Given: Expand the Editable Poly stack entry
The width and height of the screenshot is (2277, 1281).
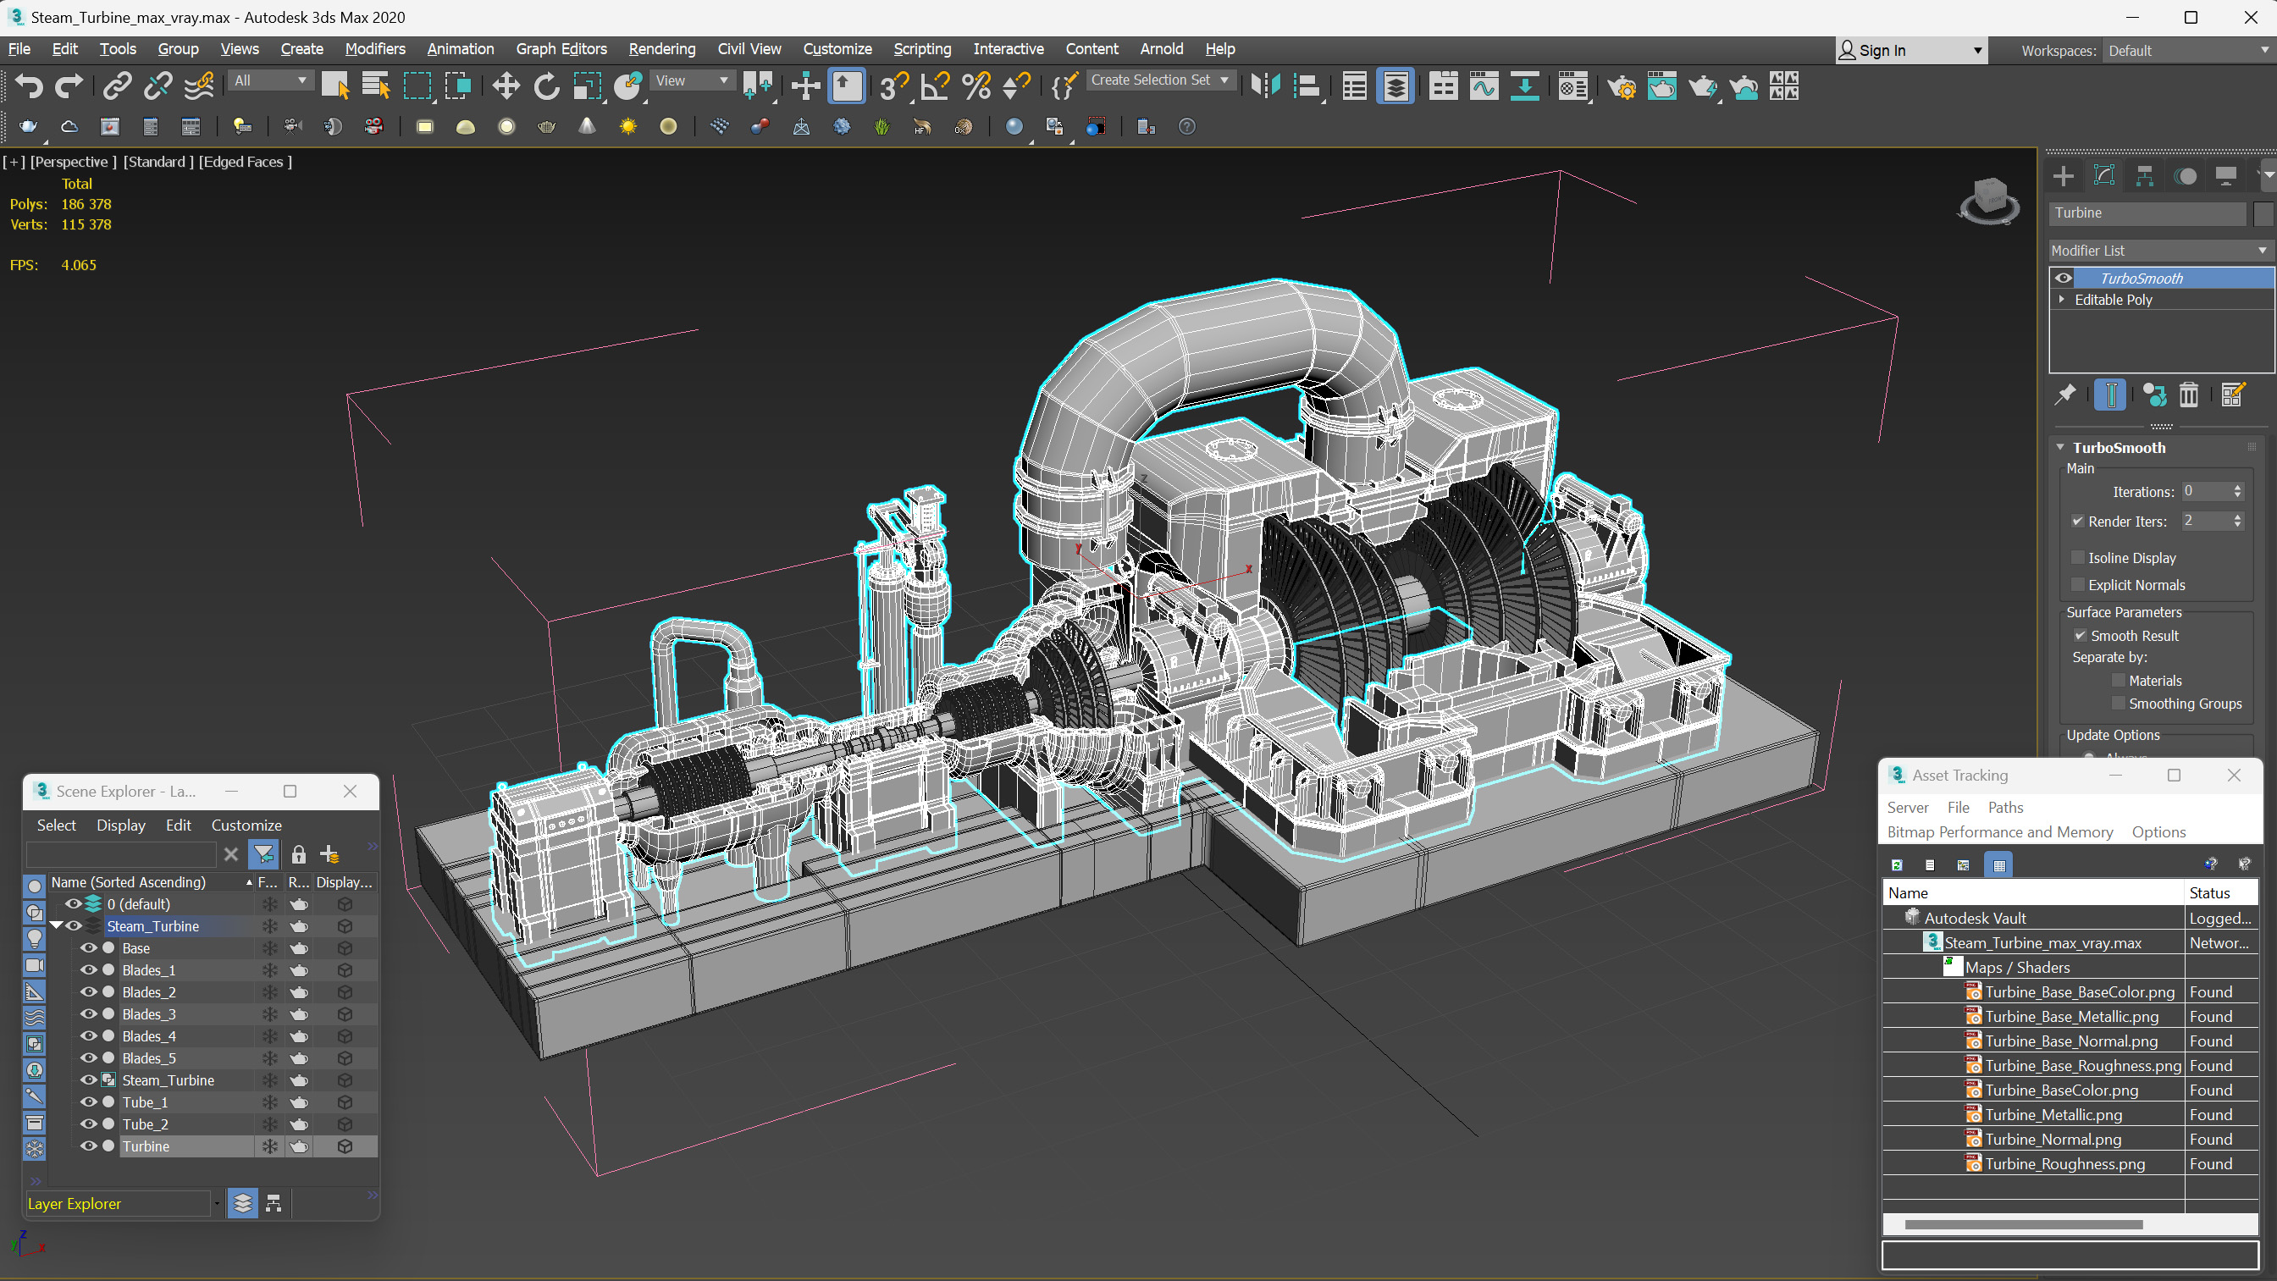Looking at the screenshot, I should point(2062,300).
